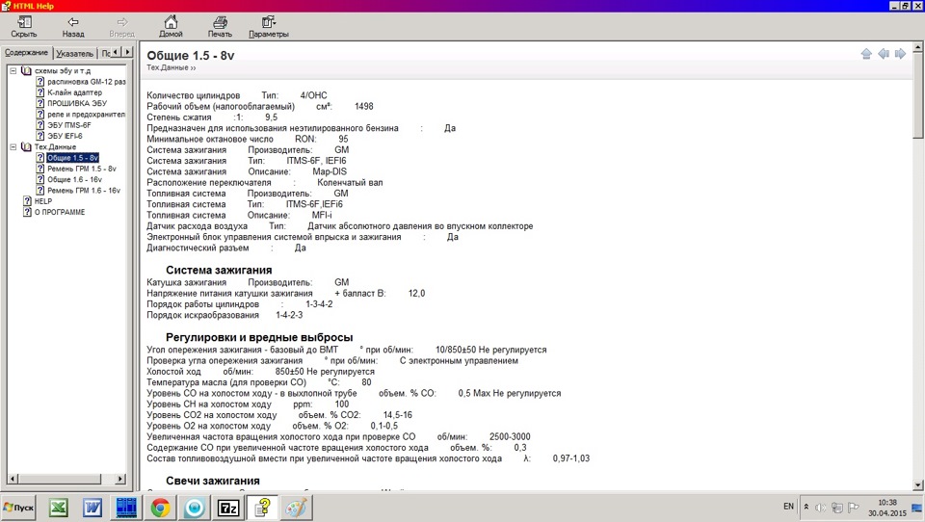Open the 'К-лайн адаптер' topic
This screenshot has width=925, height=522.
74,92
